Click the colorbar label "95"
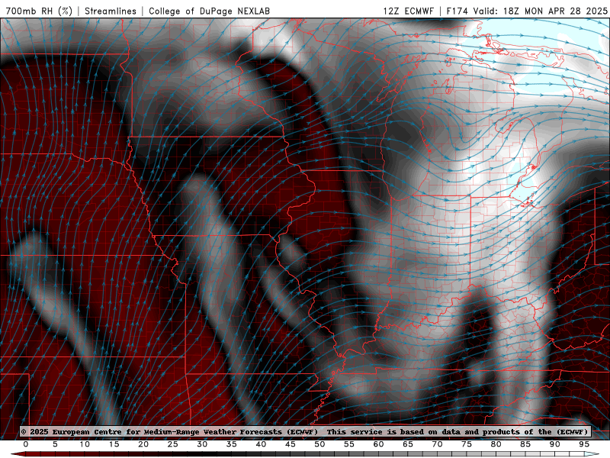Screen dimensions: 610x458 pos(584,444)
